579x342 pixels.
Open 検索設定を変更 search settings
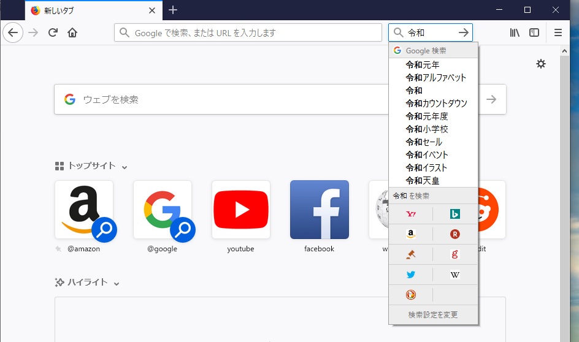coord(433,314)
